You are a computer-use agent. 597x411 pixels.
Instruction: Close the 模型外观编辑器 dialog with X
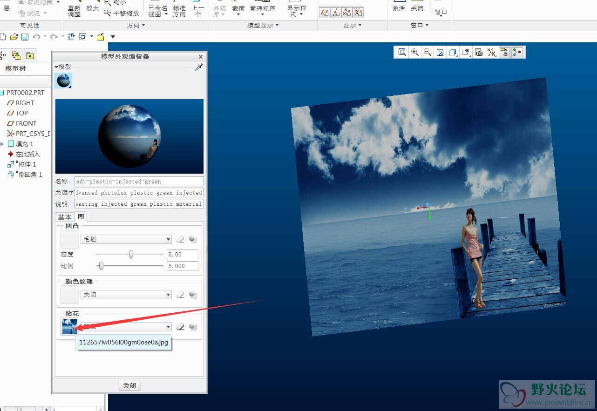[201, 56]
